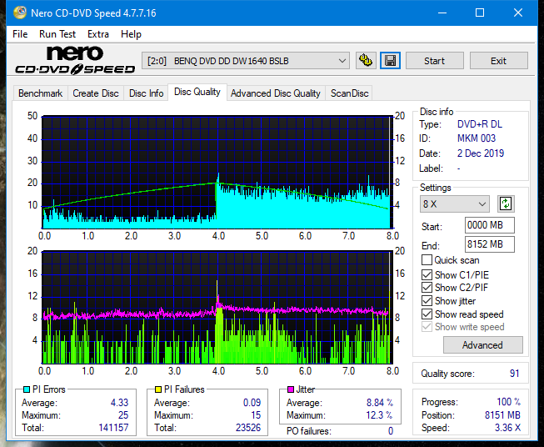Click the Quality score value 91
Screen dimensions: 544x447
coord(515,374)
